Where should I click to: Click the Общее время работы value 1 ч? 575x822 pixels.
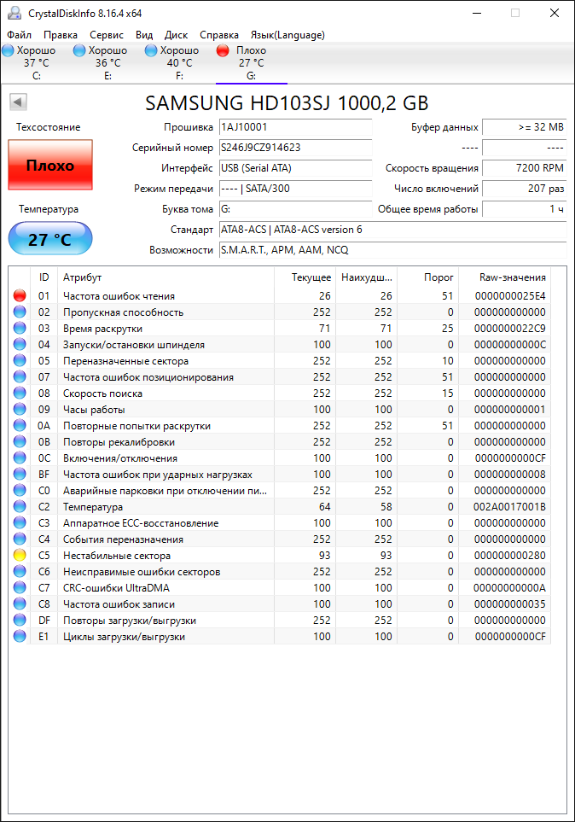click(x=524, y=209)
